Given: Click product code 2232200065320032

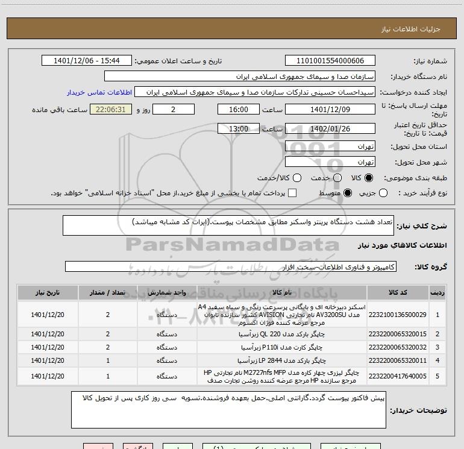Looking at the screenshot, I should point(398,347).
